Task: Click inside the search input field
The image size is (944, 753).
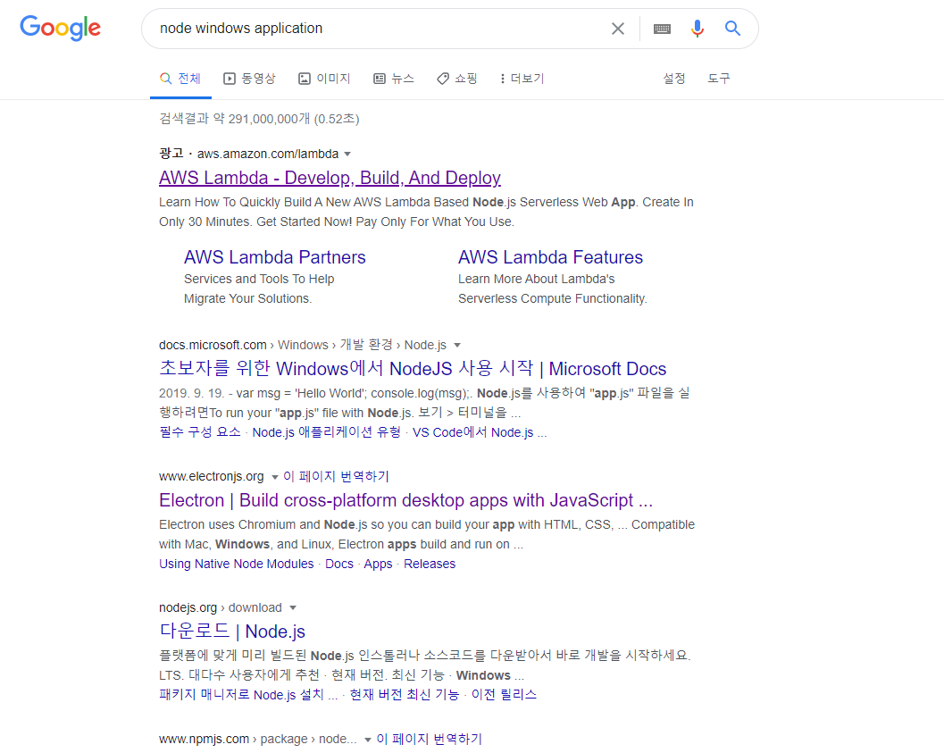Action: [x=380, y=29]
